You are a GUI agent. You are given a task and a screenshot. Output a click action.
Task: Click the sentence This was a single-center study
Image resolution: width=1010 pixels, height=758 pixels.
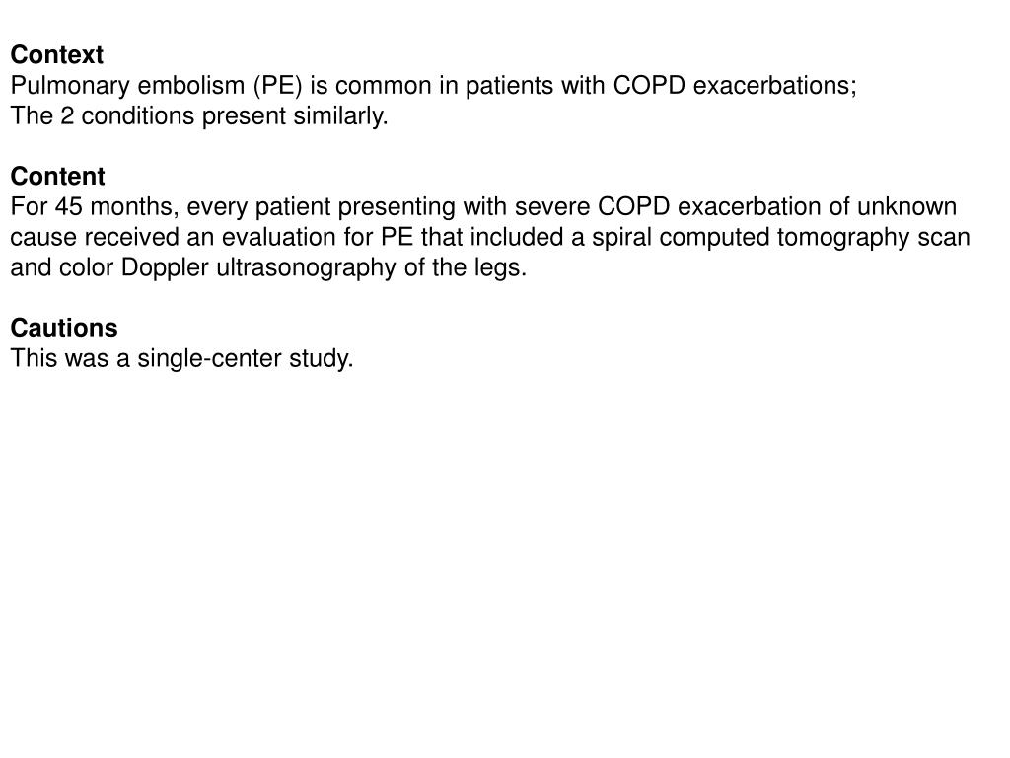pyautogui.click(x=181, y=358)
